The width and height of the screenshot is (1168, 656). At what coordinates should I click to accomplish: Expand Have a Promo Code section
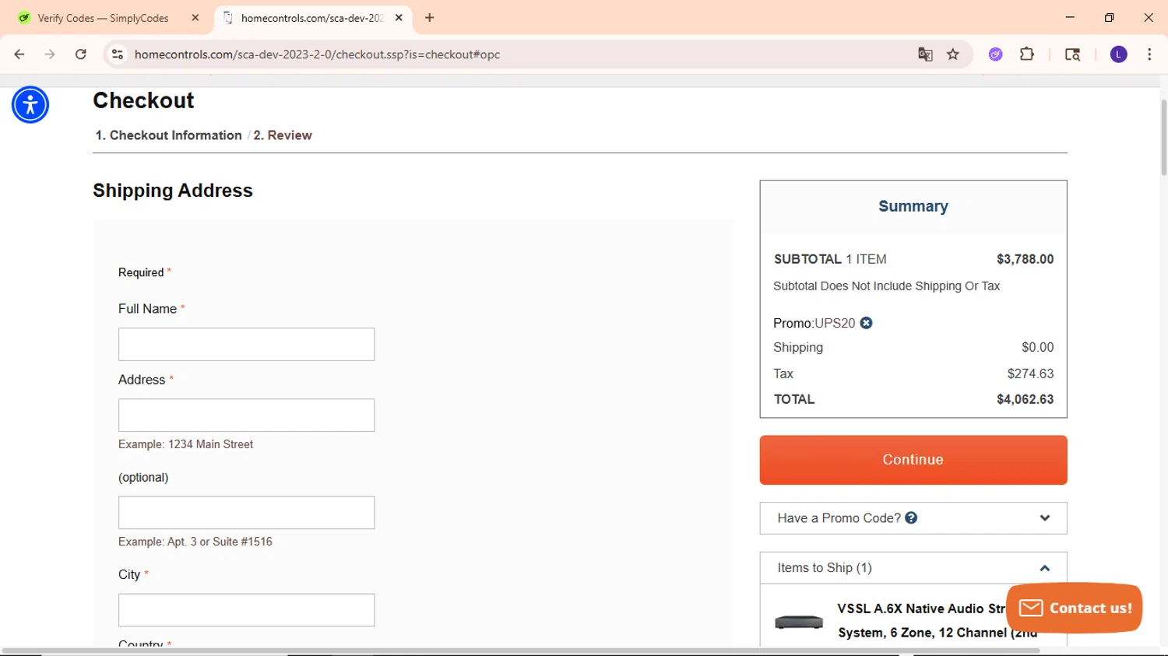pyautogui.click(x=913, y=518)
